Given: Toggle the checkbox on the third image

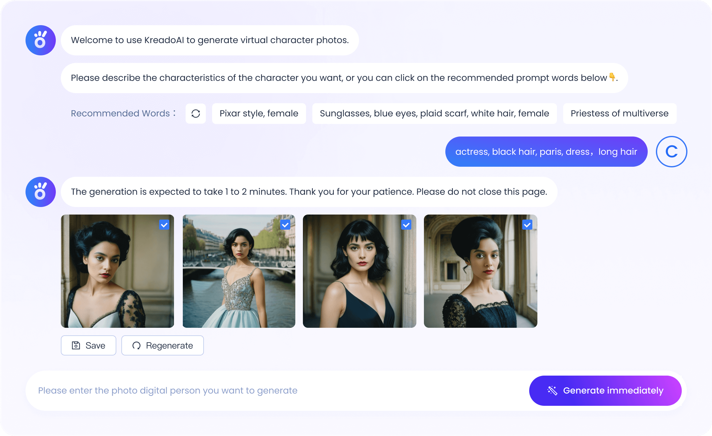Looking at the screenshot, I should coord(406,225).
